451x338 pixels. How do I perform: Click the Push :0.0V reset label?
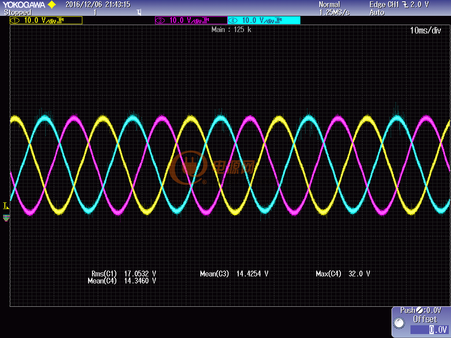click(x=421, y=310)
